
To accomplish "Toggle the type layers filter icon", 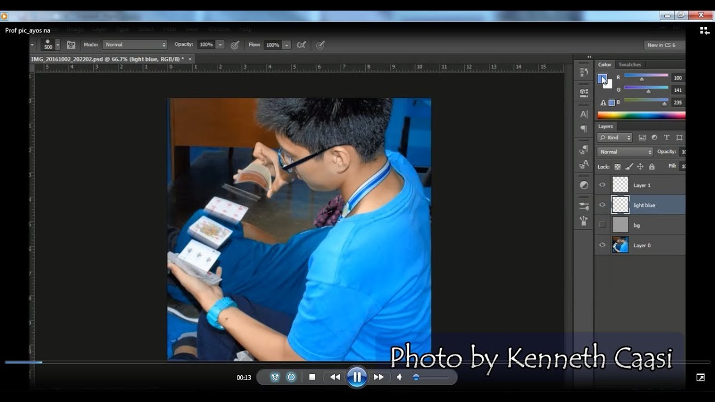I will 666,137.
